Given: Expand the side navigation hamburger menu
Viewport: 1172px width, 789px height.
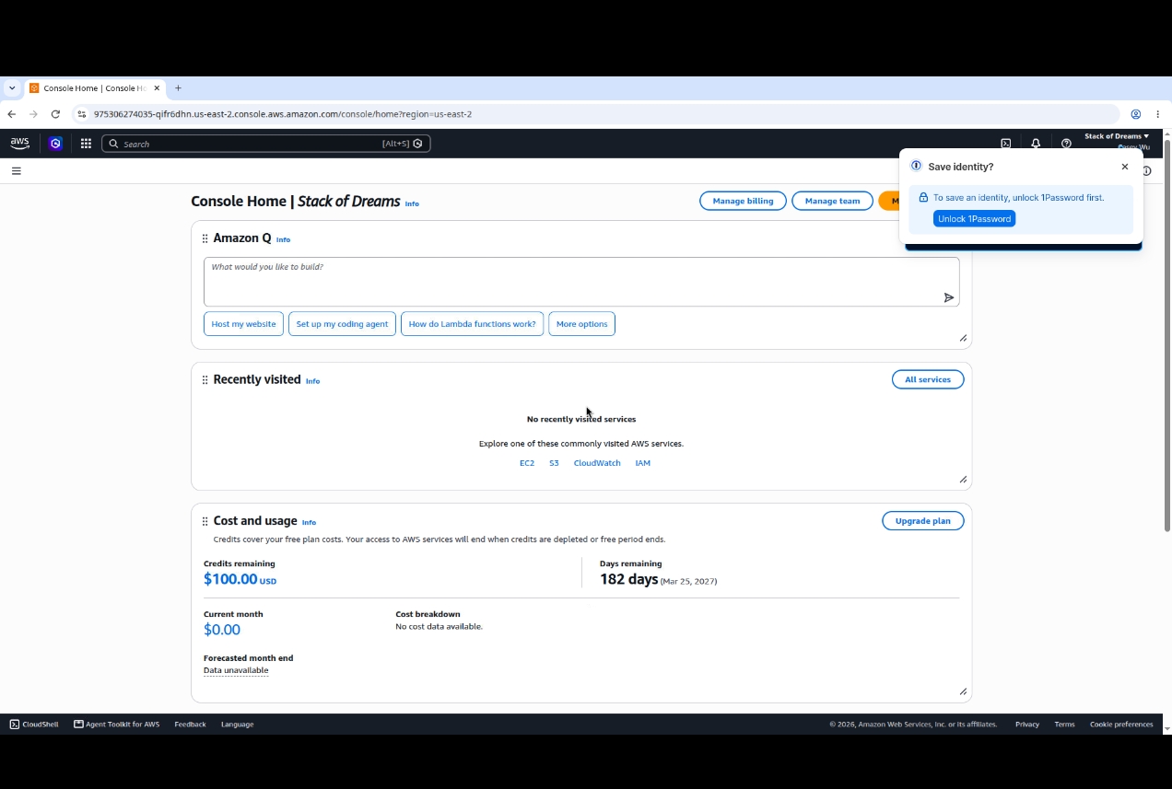Looking at the screenshot, I should (16, 170).
